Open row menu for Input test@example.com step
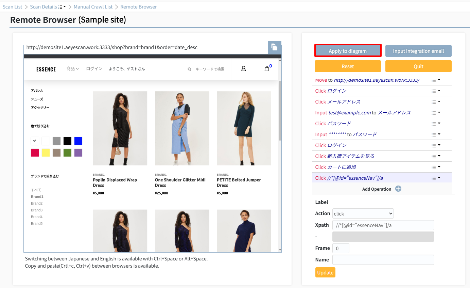The height and width of the screenshot is (288, 470). (x=436, y=113)
